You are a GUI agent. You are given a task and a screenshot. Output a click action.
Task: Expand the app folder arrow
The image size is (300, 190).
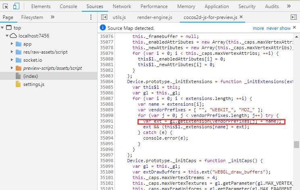(12, 44)
